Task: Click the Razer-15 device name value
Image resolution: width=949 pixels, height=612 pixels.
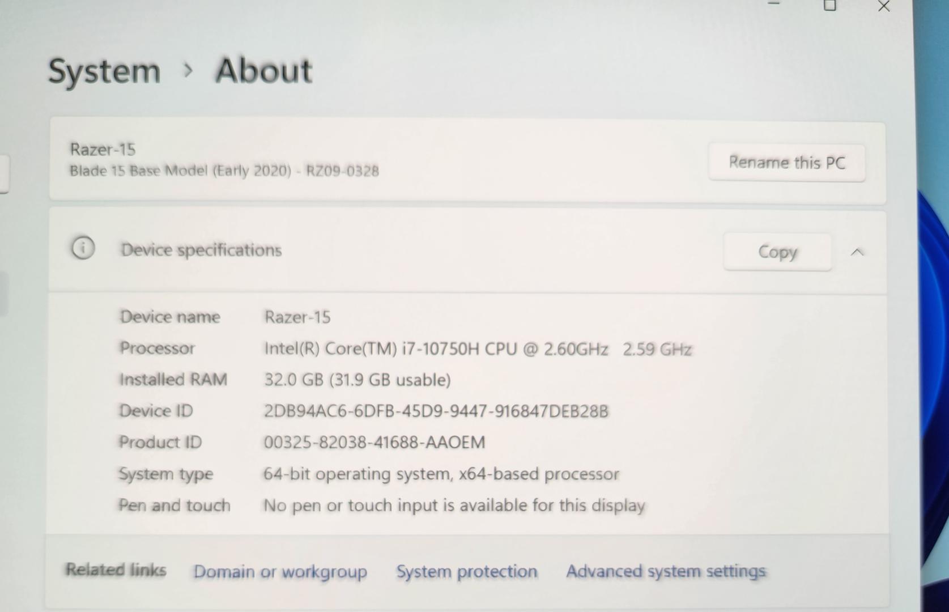Action: tap(297, 317)
